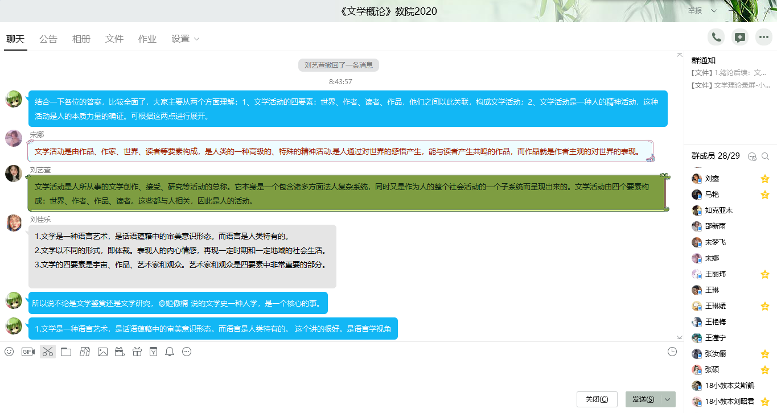Click the GIF video recording icon

click(28, 352)
